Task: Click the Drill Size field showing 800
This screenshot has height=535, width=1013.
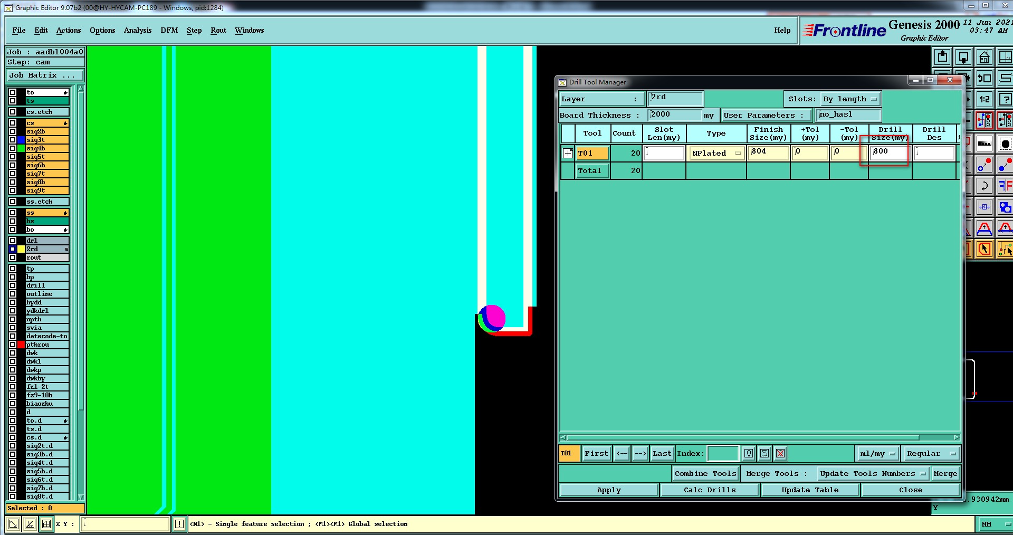Action: 890,152
